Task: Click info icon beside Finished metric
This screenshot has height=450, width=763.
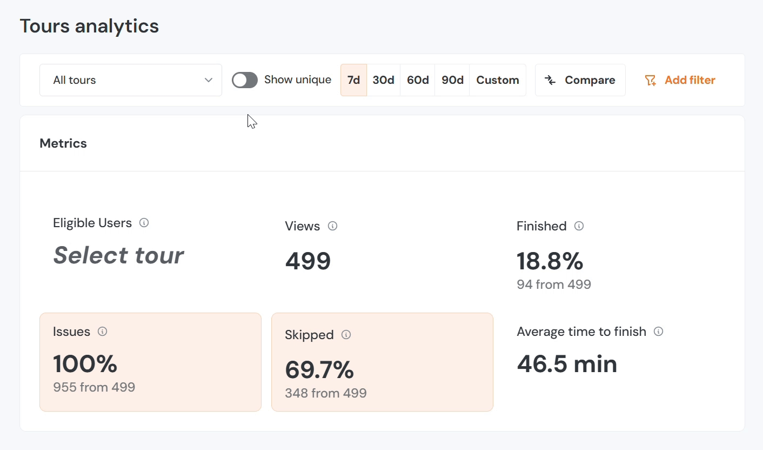Action: coord(579,226)
